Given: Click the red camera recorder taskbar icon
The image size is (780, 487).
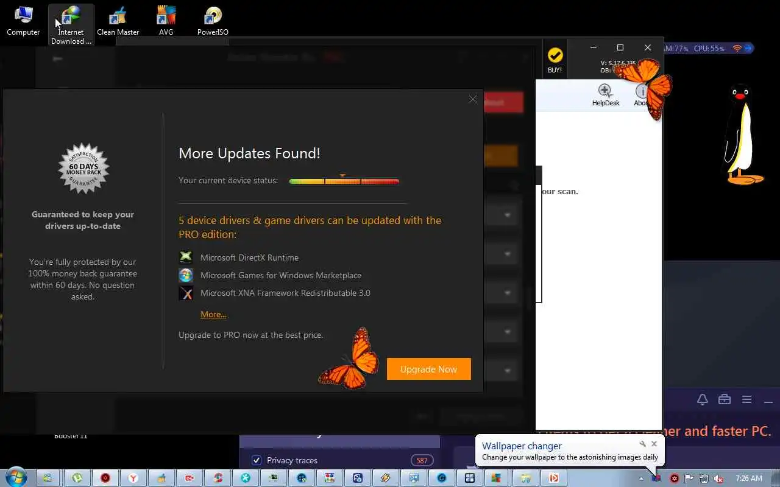Looking at the screenshot, I should (x=190, y=478).
